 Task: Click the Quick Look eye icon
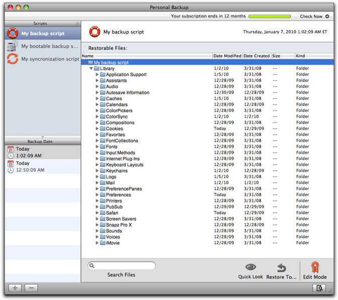pyautogui.click(x=251, y=267)
